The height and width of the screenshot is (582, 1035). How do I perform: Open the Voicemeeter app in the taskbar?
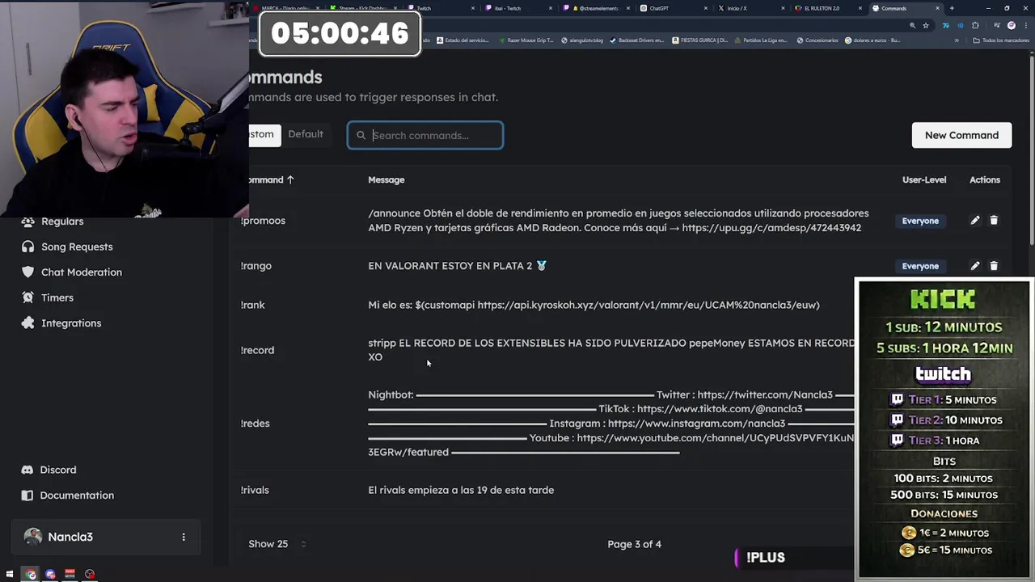click(70, 575)
